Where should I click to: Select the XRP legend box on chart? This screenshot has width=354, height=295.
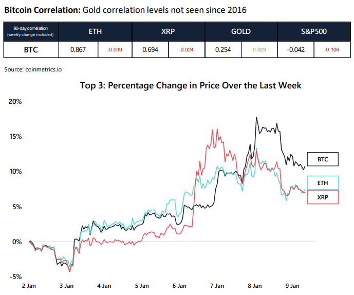click(x=323, y=197)
